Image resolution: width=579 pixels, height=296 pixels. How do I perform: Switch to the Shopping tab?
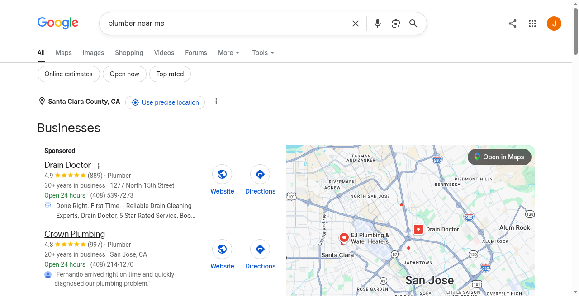click(x=129, y=53)
